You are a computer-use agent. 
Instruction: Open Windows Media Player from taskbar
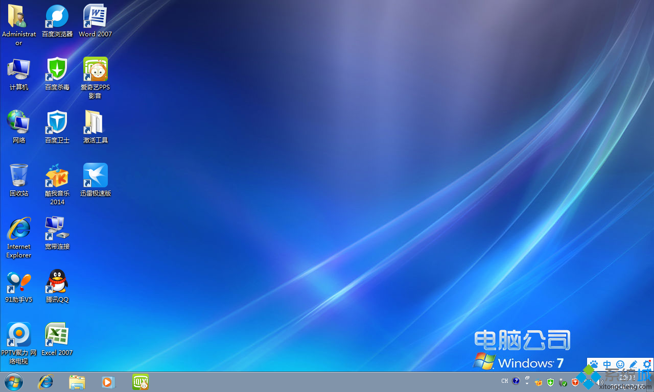click(108, 381)
